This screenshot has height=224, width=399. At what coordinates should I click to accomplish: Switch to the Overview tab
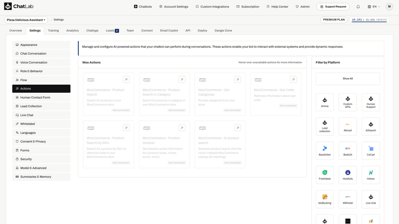pyautogui.click(x=16, y=31)
